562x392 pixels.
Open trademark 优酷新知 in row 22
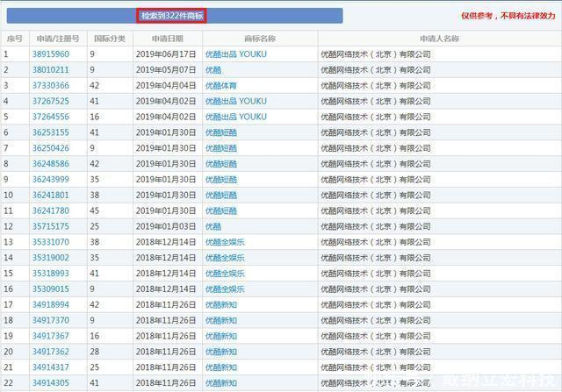[x=220, y=383]
